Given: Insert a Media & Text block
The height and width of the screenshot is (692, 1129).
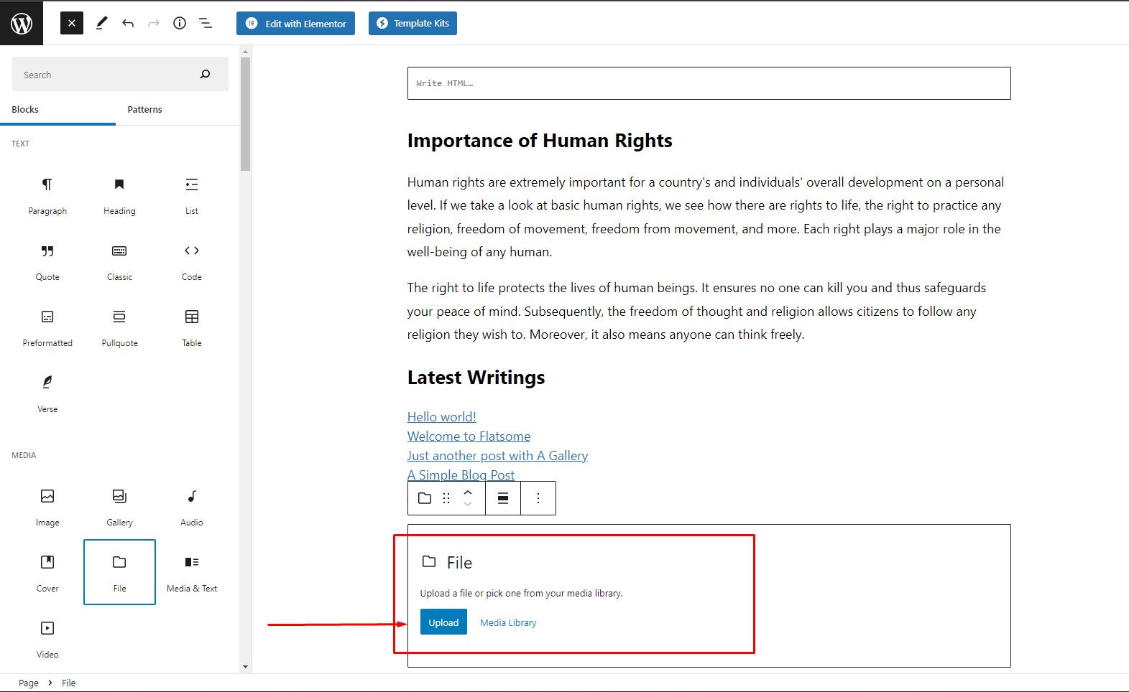Looking at the screenshot, I should click(x=192, y=573).
